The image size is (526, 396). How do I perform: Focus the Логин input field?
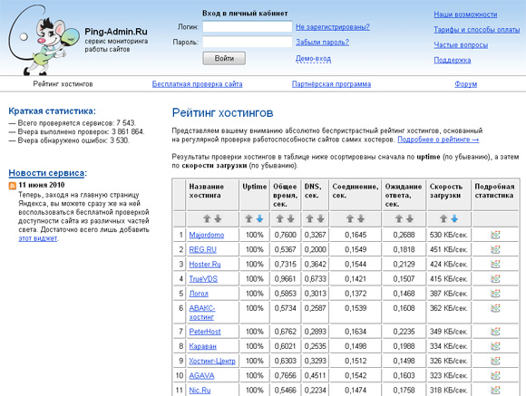click(x=248, y=27)
